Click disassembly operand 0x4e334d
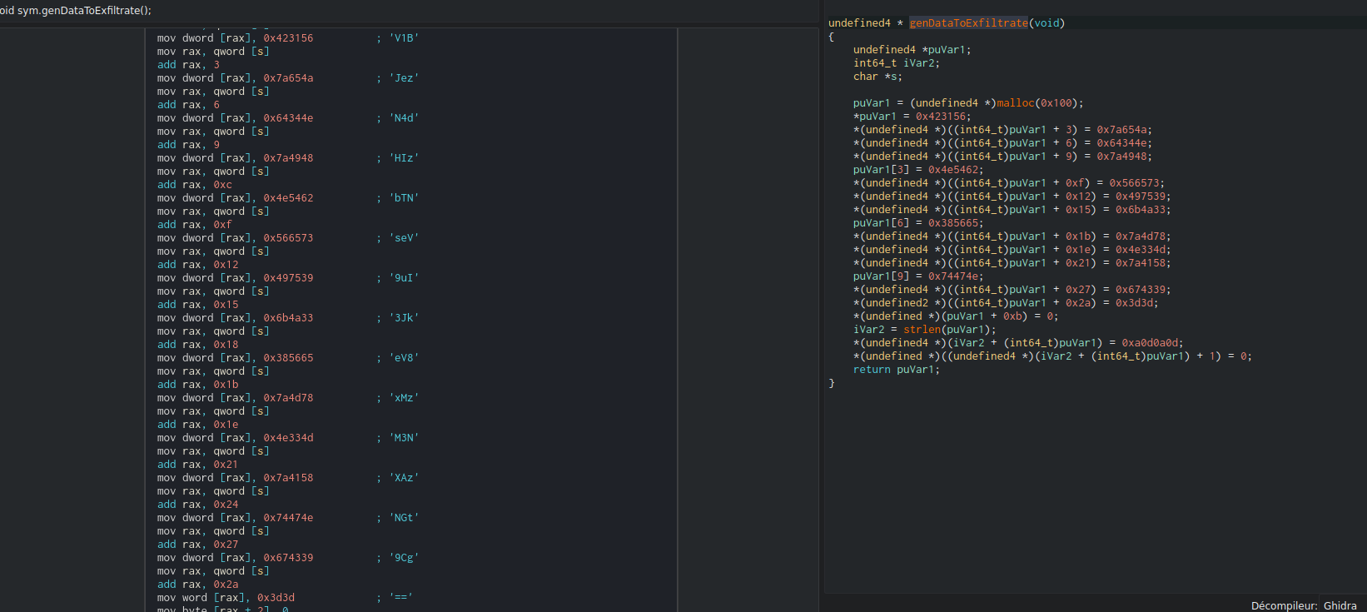Image resolution: width=1367 pixels, height=612 pixels. tap(288, 438)
